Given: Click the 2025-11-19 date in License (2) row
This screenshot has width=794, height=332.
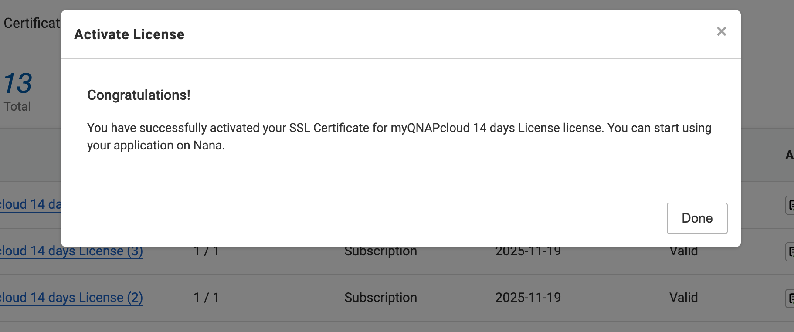Looking at the screenshot, I should [x=528, y=298].
